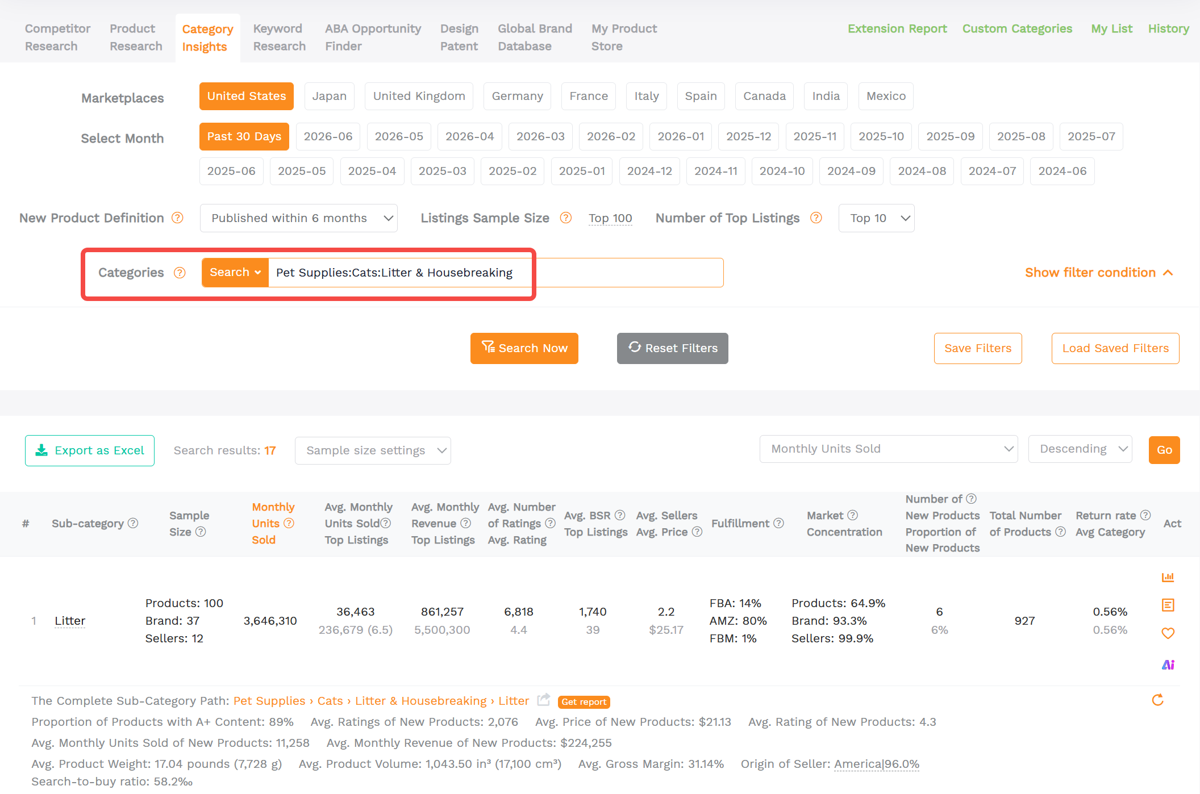Open share icon next to Litter path

tap(544, 700)
